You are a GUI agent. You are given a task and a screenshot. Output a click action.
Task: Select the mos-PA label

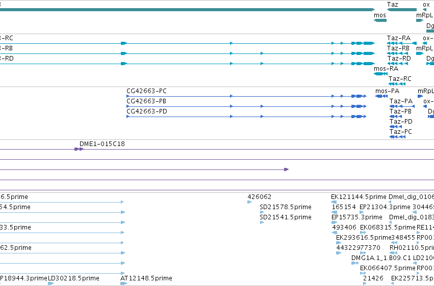point(387,91)
